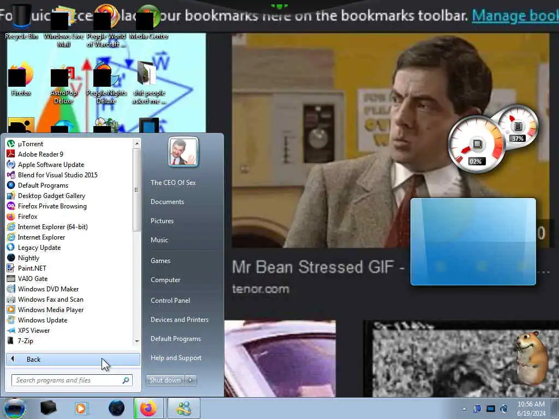Viewport: 559px width, 419px height.
Task: Open Internet Explorer without the 64-bit label
Action: [x=36, y=237]
